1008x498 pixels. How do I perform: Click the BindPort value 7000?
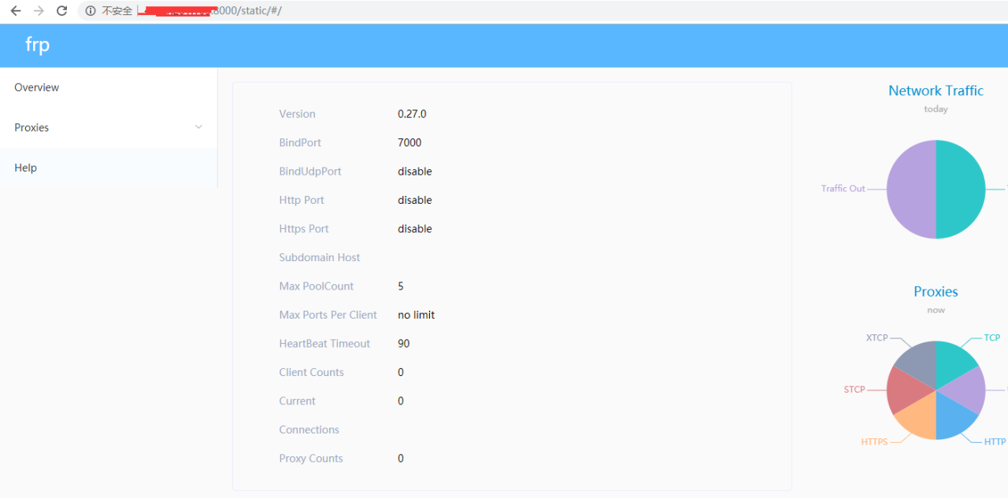[x=409, y=142]
